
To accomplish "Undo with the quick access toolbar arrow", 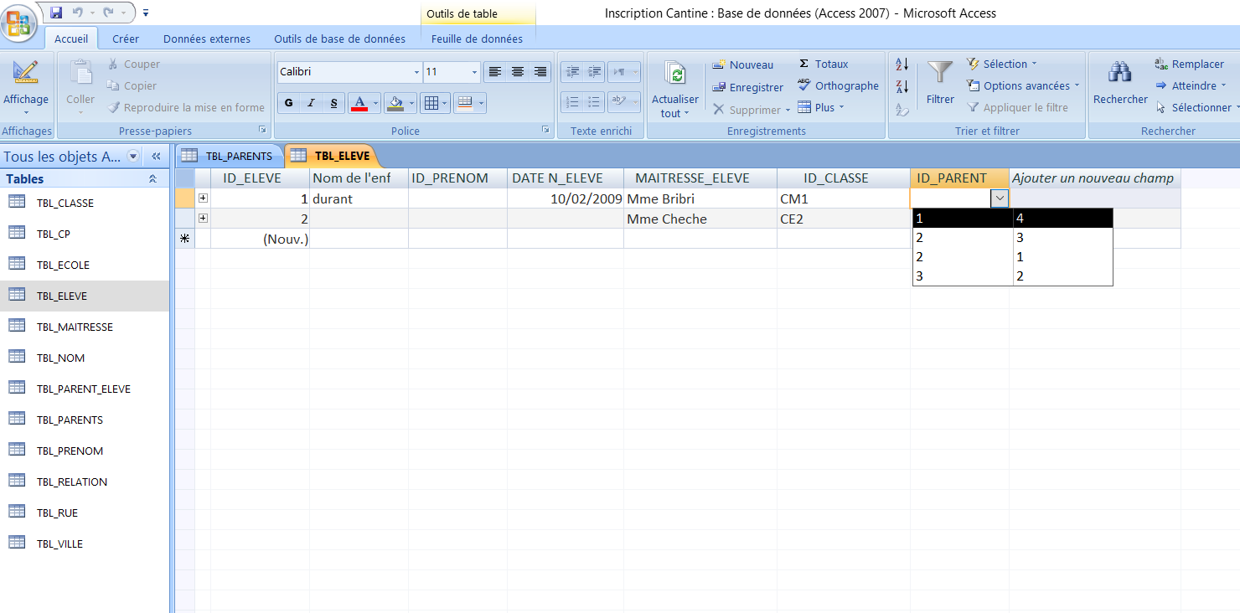I will coord(78,13).
